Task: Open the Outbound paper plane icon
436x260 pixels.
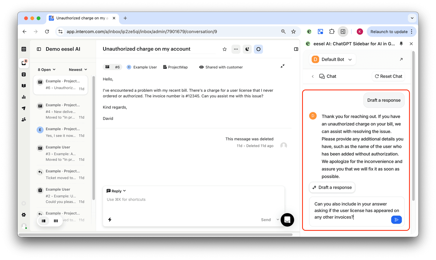Action: click(x=24, y=108)
